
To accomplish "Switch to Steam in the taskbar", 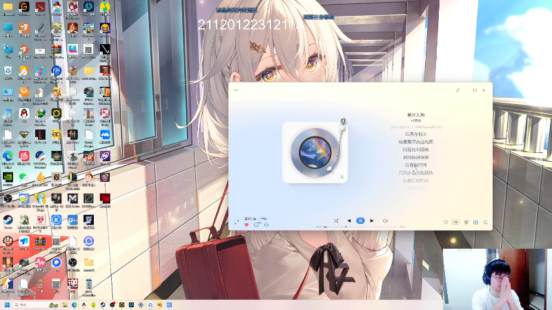I will coord(103,304).
